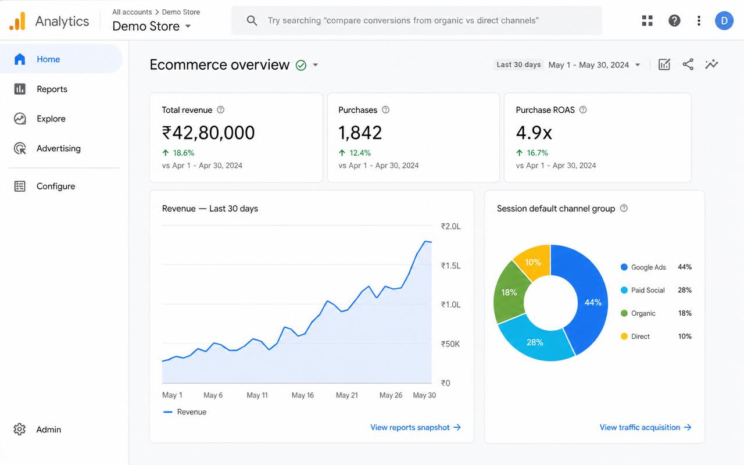Click the 28% donut chart segment
This screenshot has height=465, width=744.
pos(535,341)
